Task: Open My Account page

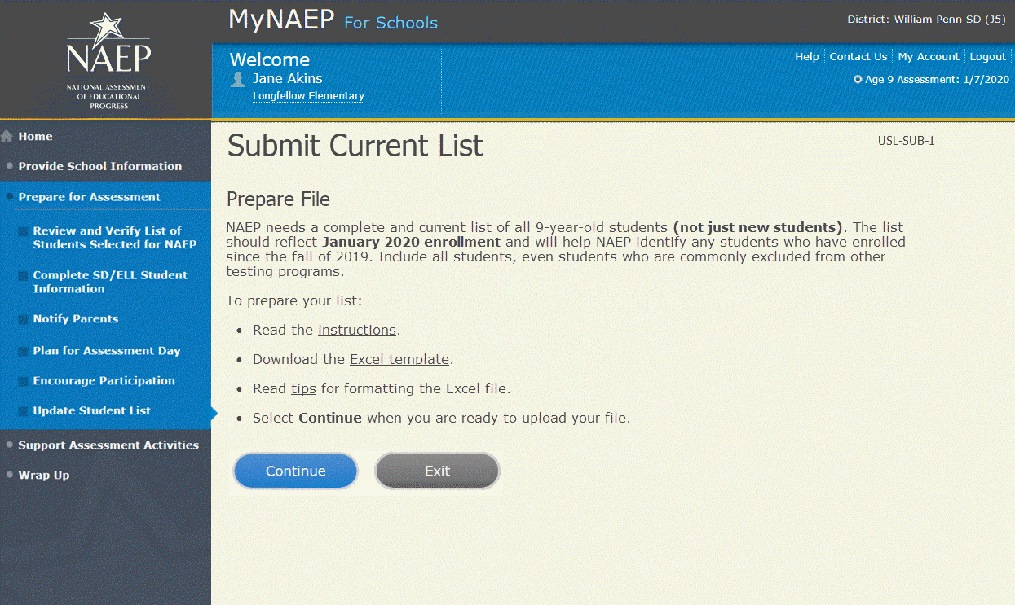Action: tap(929, 57)
